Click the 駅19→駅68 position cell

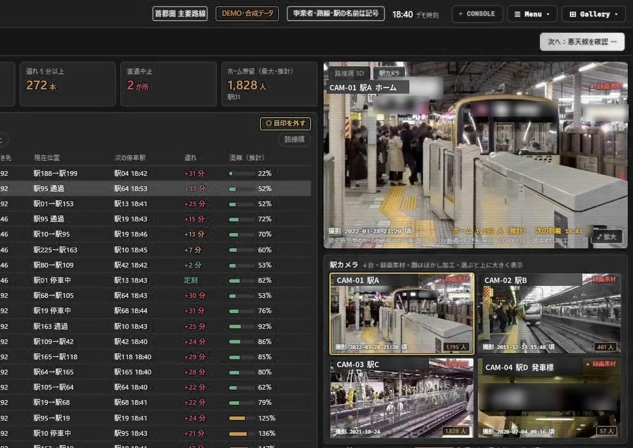(51, 402)
